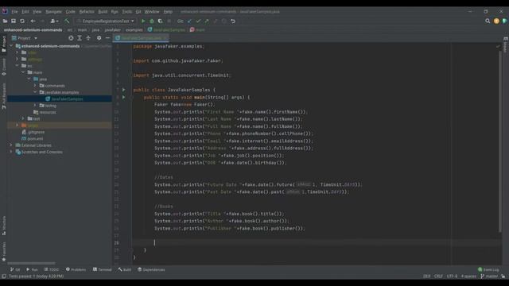Open Search Everywhere magnifier icon

tap(488, 21)
